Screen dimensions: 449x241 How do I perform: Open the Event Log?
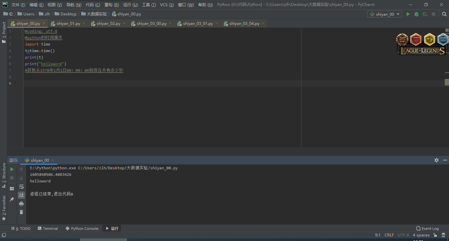tap(427, 229)
